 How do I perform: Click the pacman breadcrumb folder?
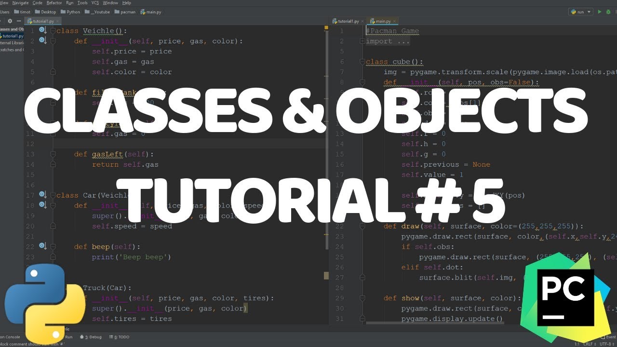(124, 12)
